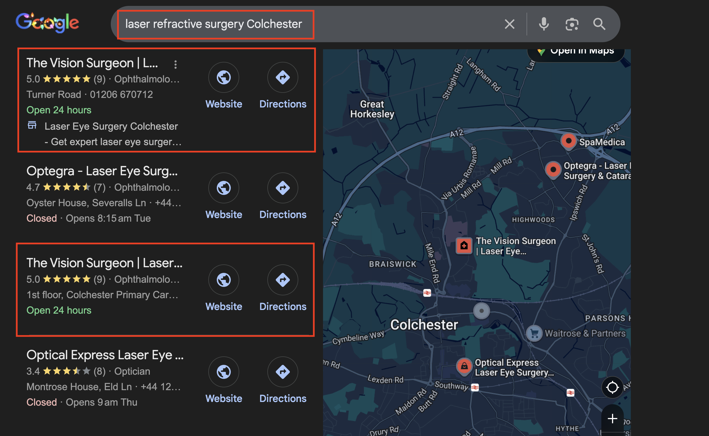Image resolution: width=709 pixels, height=436 pixels.
Task: Click Waitrose & Partners shopping pin on map
Action: [x=534, y=333]
